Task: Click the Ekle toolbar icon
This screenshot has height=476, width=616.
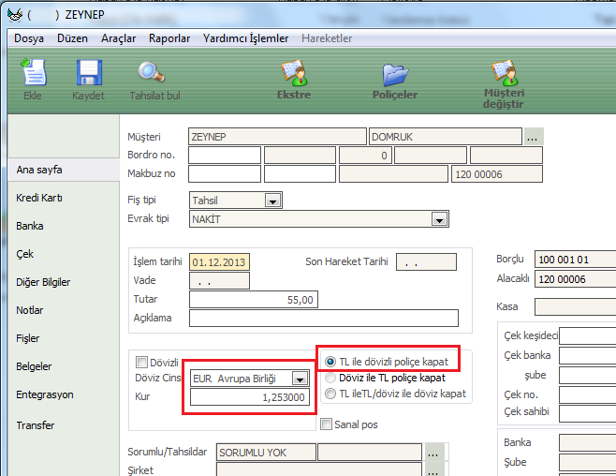Action: [x=33, y=74]
